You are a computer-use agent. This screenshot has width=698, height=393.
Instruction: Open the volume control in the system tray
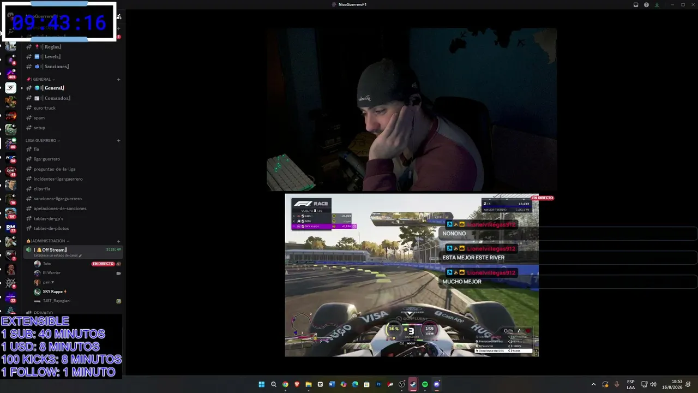653,384
